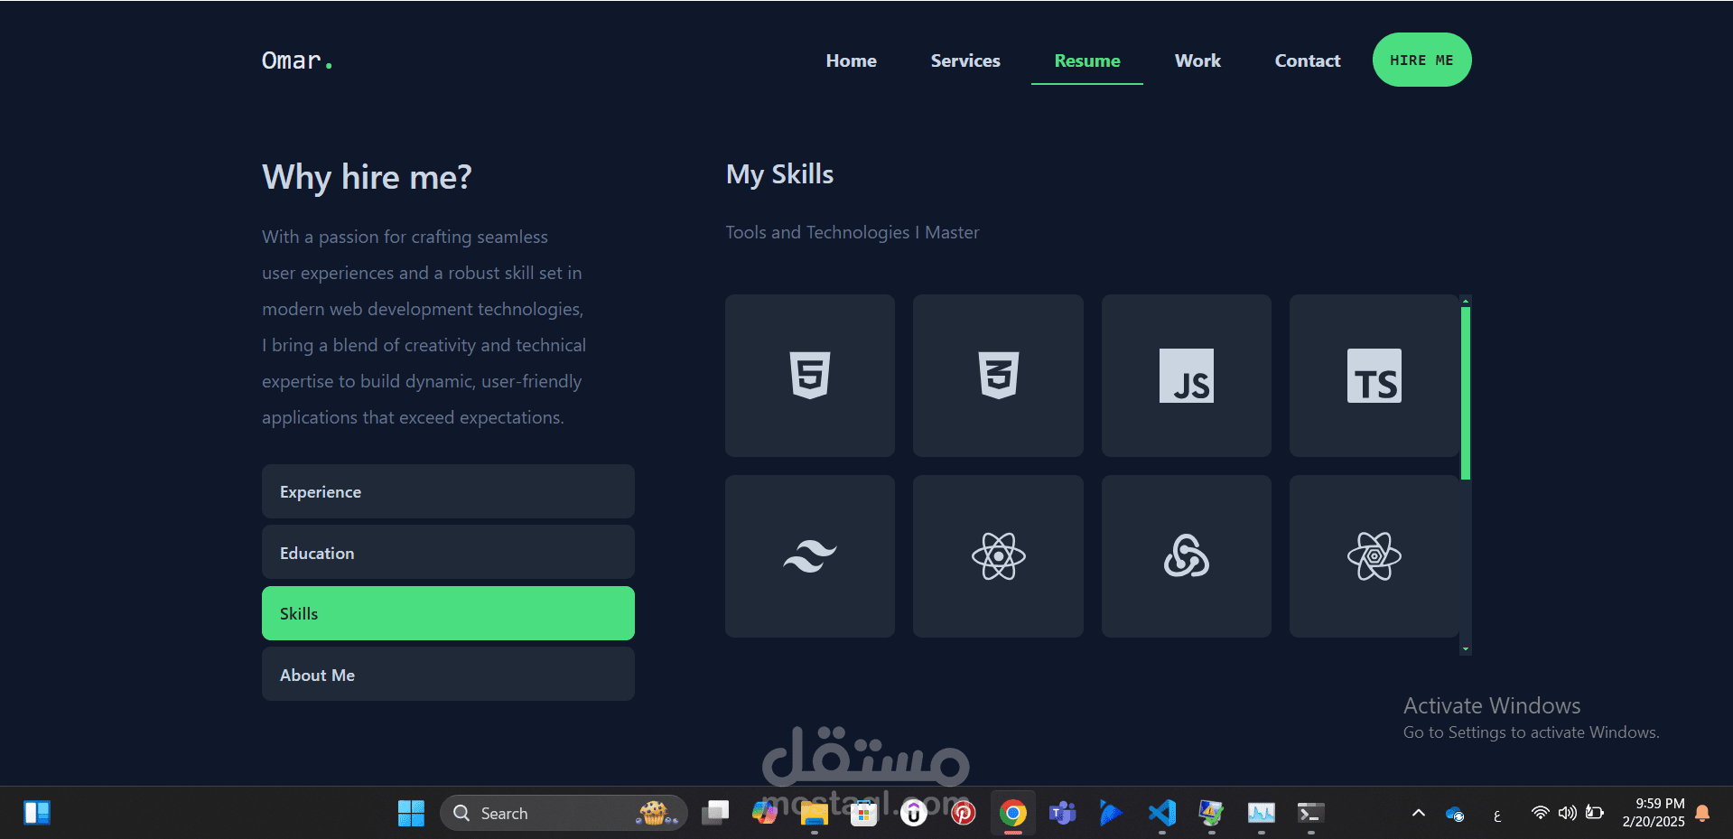1733x839 pixels.
Task: Select the Skills tab
Action: 448,613
